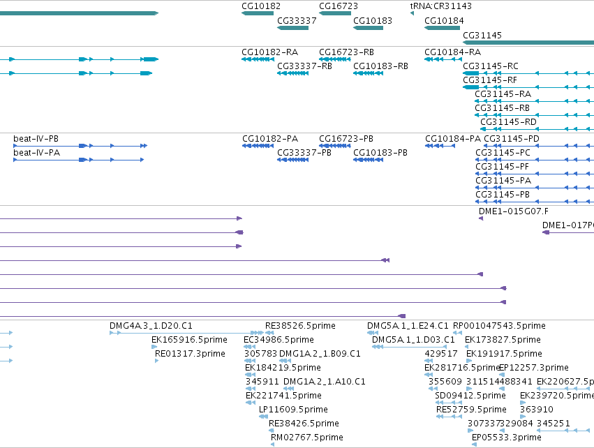Click EST EK221741.5prime
This screenshot has height=448, width=594.
pyautogui.click(x=284, y=396)
